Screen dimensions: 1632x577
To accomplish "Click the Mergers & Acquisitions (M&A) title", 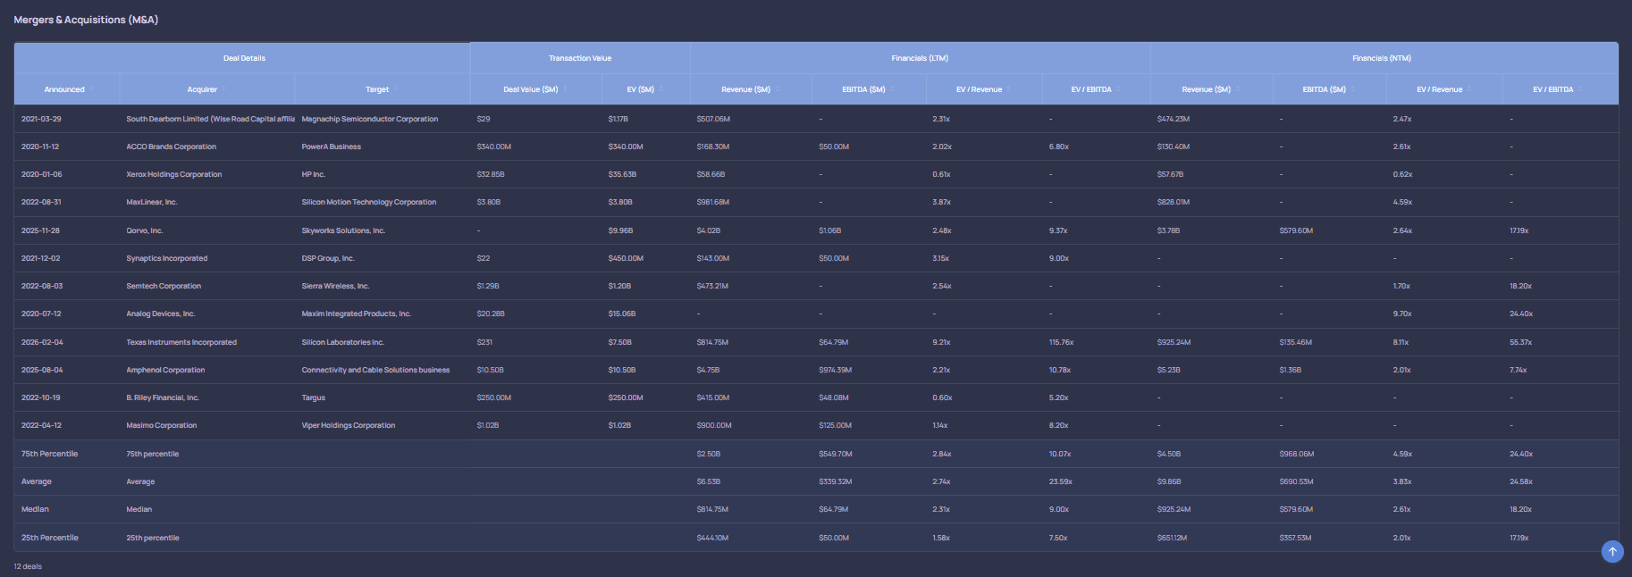I will pos(86,20).
